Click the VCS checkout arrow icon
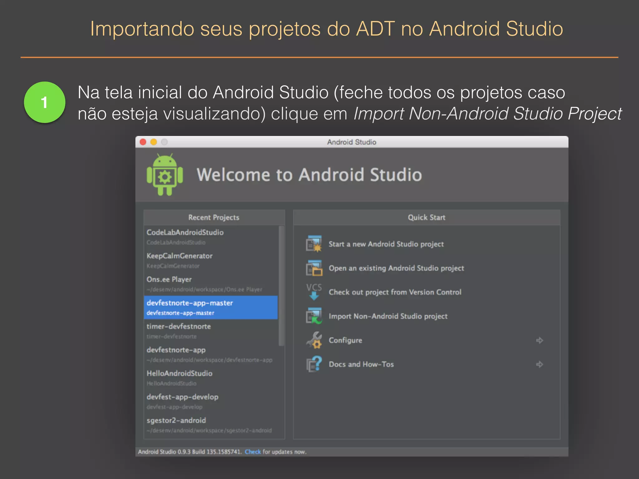The image size is (639, 479). (314, 292)
